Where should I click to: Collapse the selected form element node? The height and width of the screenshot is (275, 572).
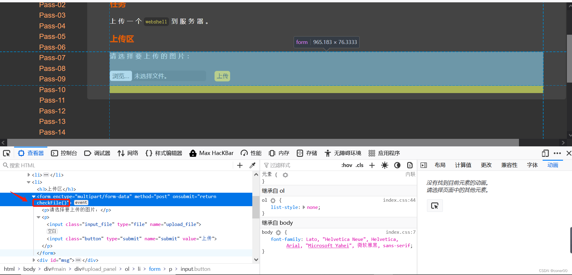[34, 197]
